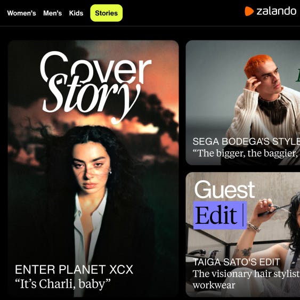Click the purple 'Edit' label badge
Viewport: 300px width, 300px height.
(x=220, y=215)
